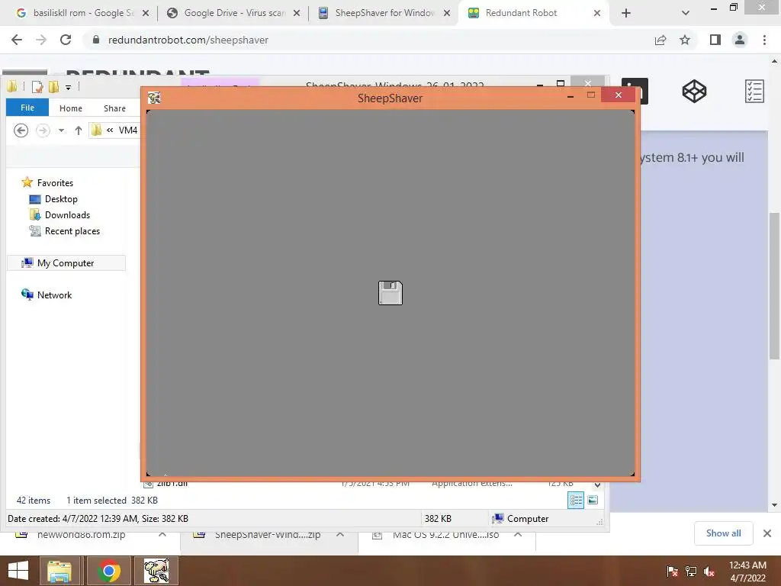Open SheepShaver from the taskbar
Screen dimensions: 781x586
click(x=156, y=571)
